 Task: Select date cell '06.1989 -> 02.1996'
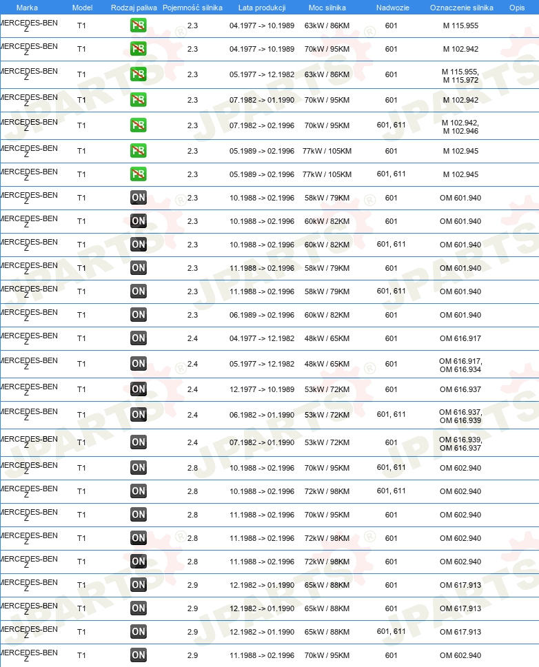[x=262, y=315]
